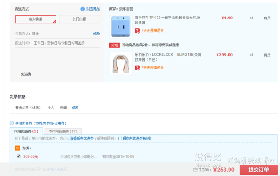Open the 查看所有优惠券 link

point(82,138)
